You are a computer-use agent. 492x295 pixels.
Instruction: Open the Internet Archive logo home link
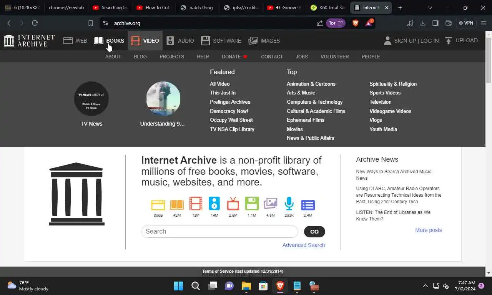tap(29, 41)
